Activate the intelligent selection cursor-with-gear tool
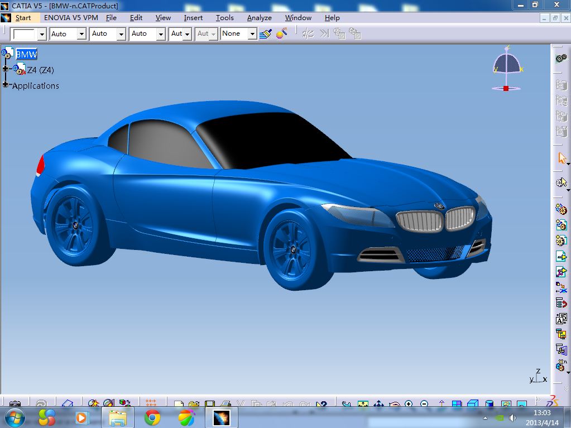The image size is (571, 428). coord(561,182)
